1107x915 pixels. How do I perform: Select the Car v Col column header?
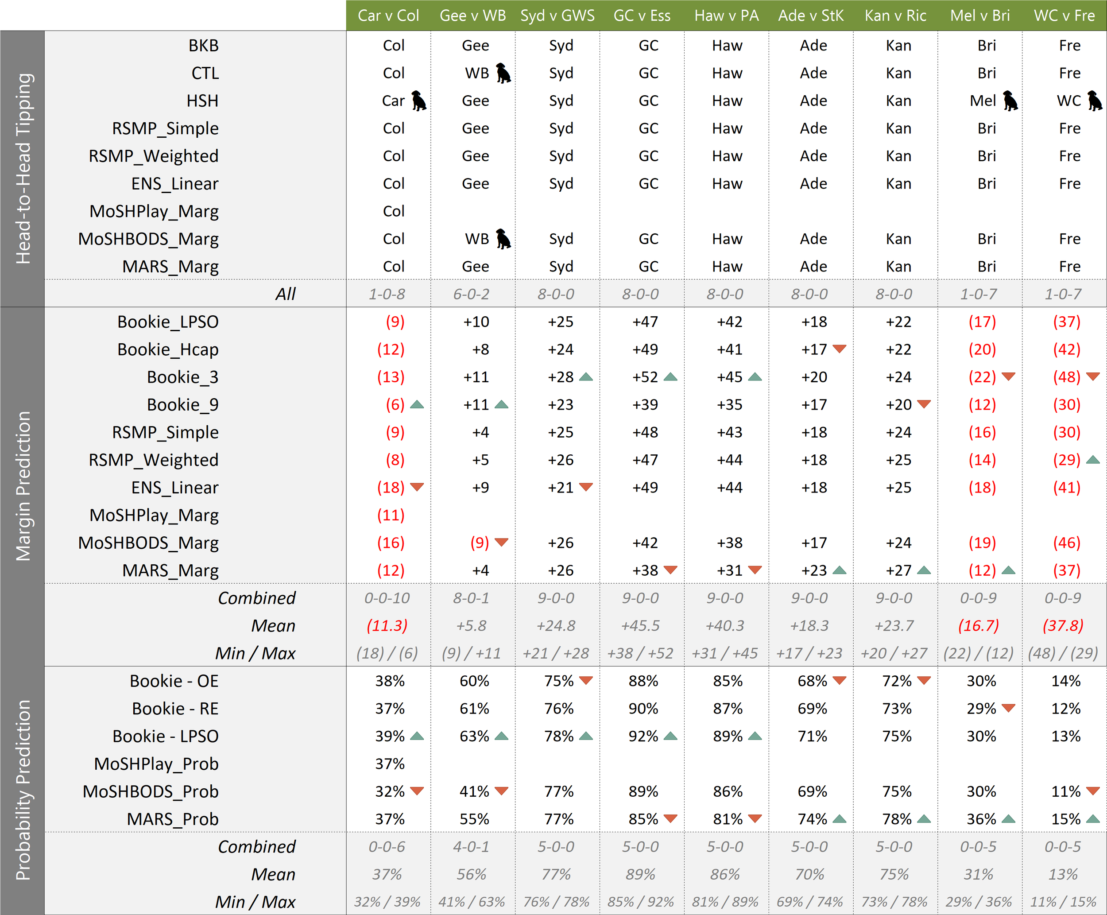point(388,16)
